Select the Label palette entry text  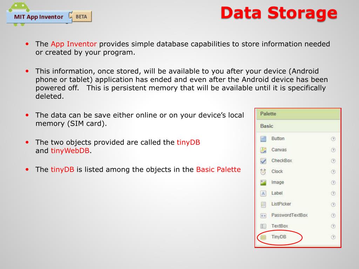click(x=277, y=193)
